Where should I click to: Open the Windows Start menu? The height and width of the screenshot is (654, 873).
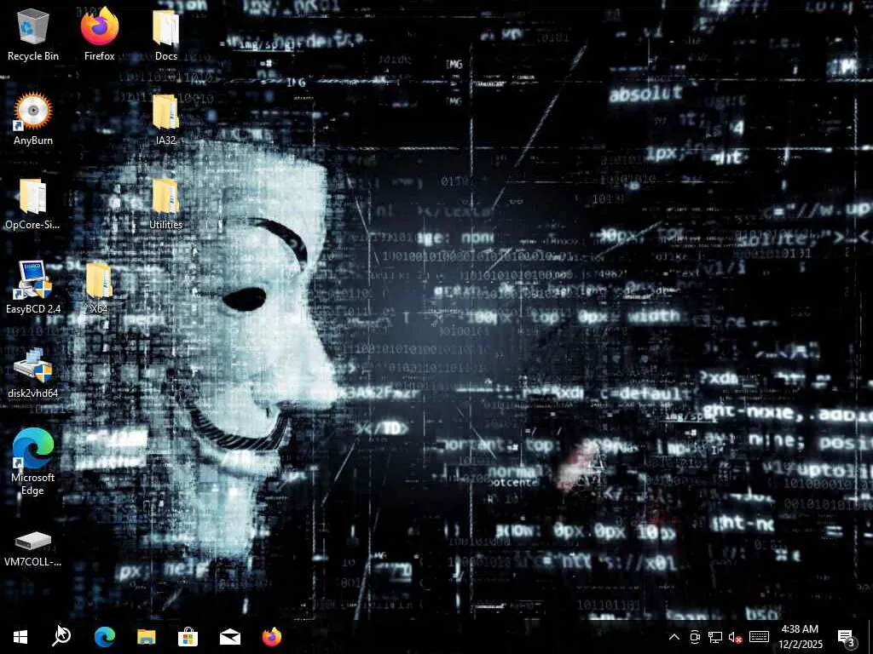(x=20, y=637)
